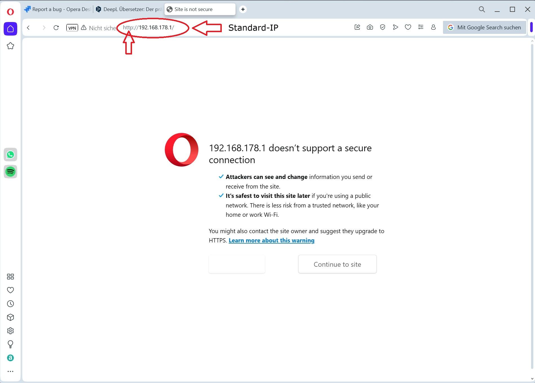The height and width of the screenshot is (383, 535).
Task: Open sidebar heart Pinboards icon
Action: [x=10, y=290]
